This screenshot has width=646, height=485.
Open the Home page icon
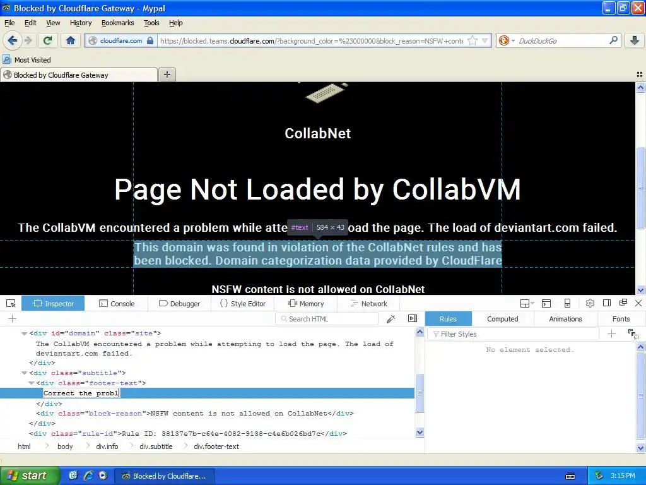click(71, 40)
